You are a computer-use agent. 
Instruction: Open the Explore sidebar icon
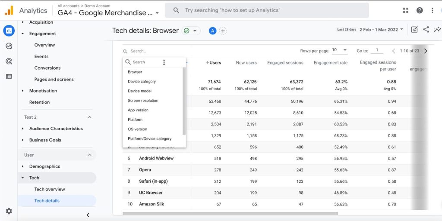(9, 46)
